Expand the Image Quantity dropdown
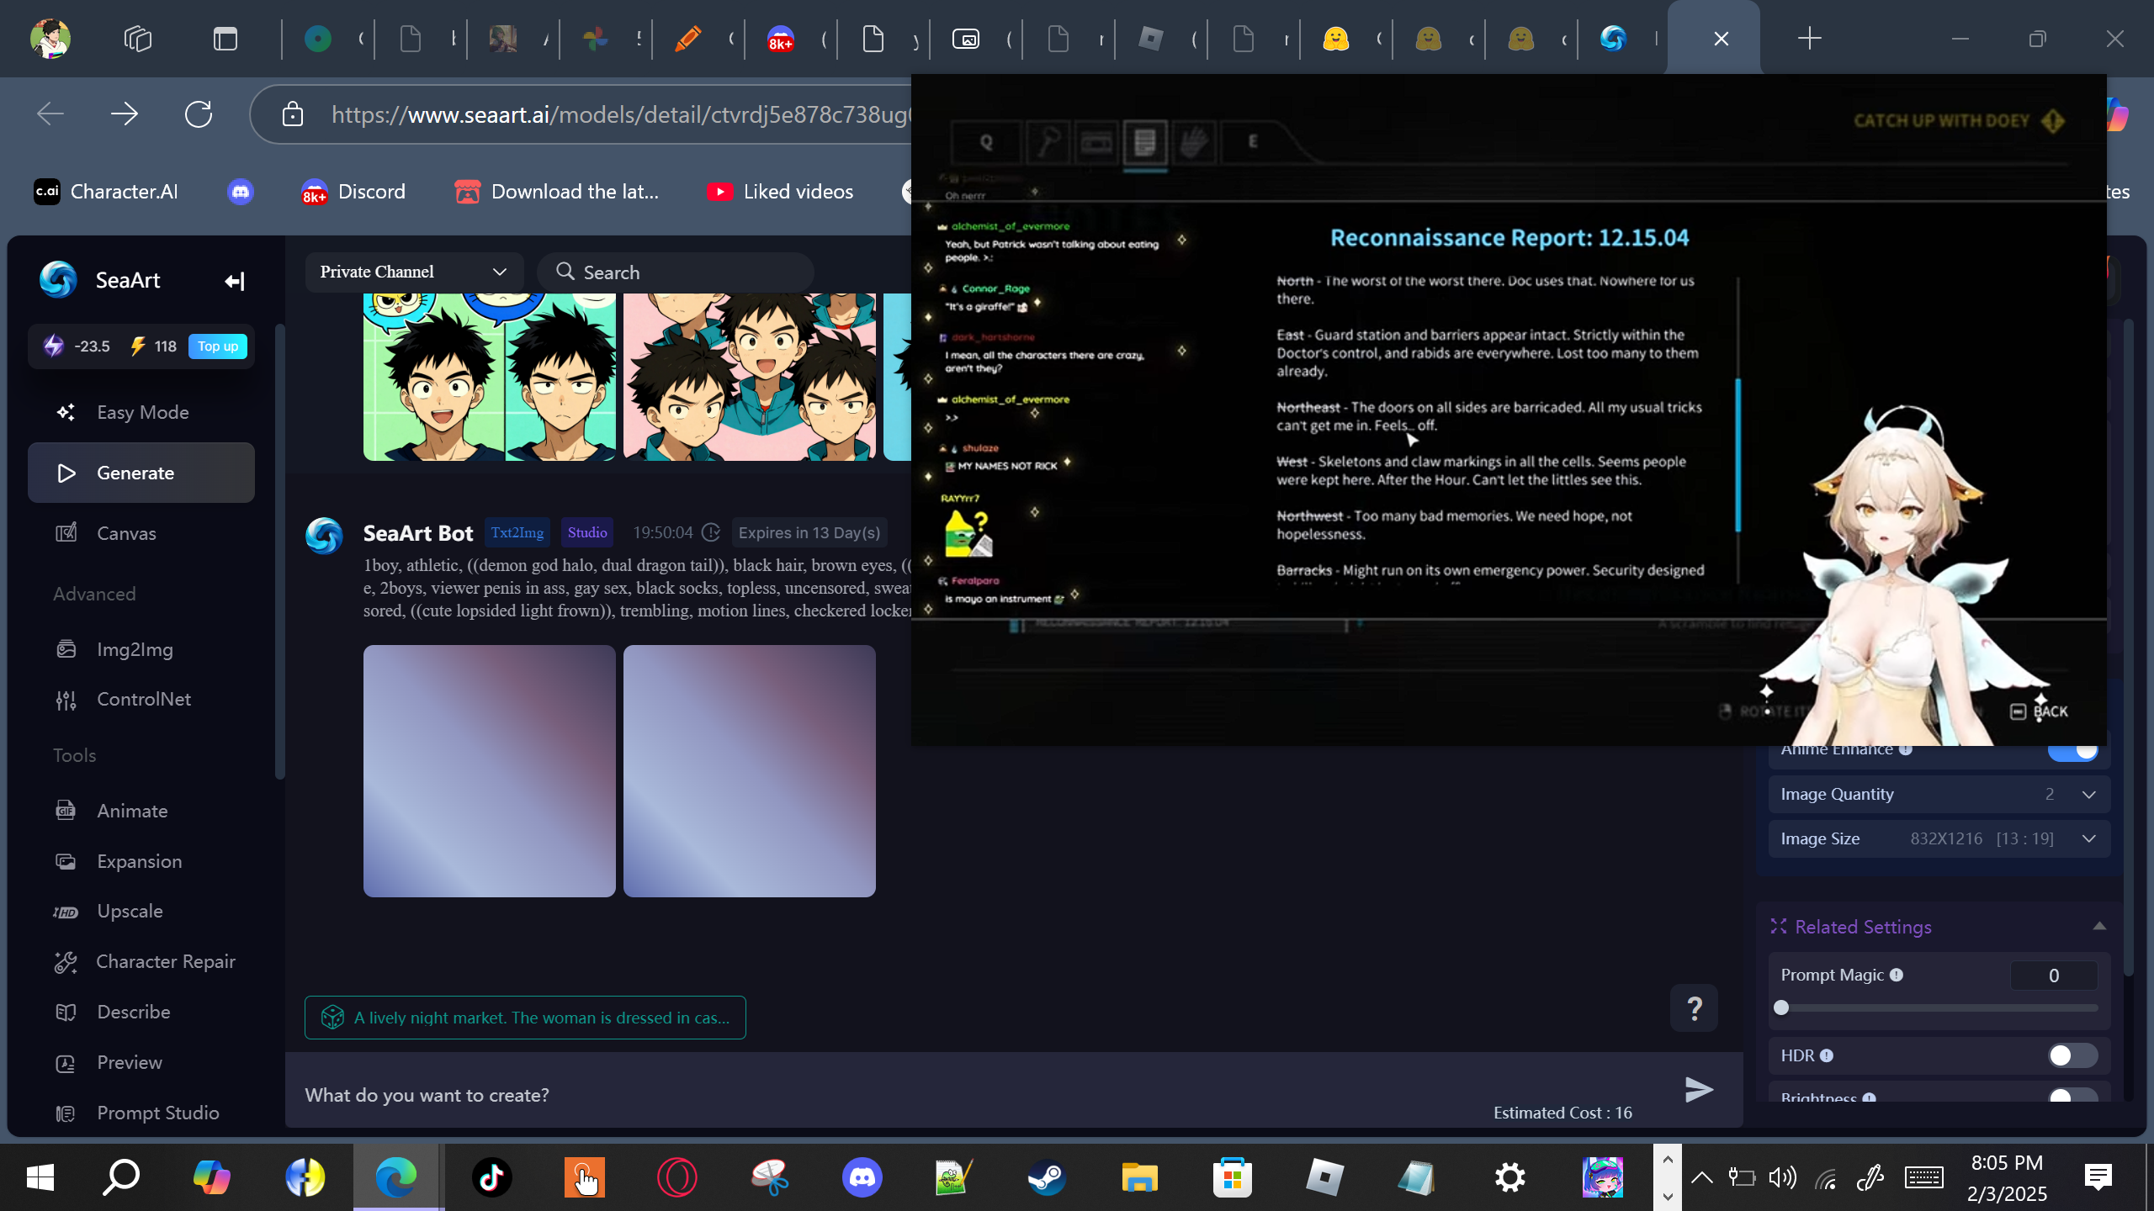 pyautogui.click(x=2088, y=795)
